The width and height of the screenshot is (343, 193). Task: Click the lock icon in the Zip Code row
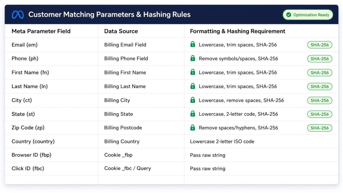(x=193, y=127)
